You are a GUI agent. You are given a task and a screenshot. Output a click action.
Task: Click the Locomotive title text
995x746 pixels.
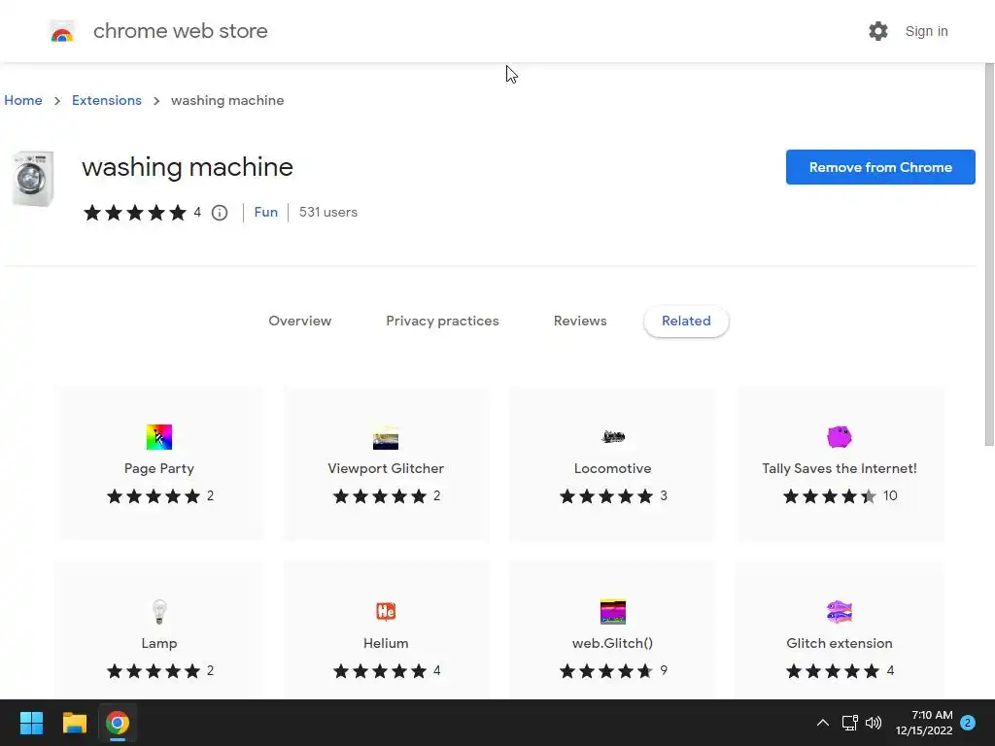[x=613, y=468]
